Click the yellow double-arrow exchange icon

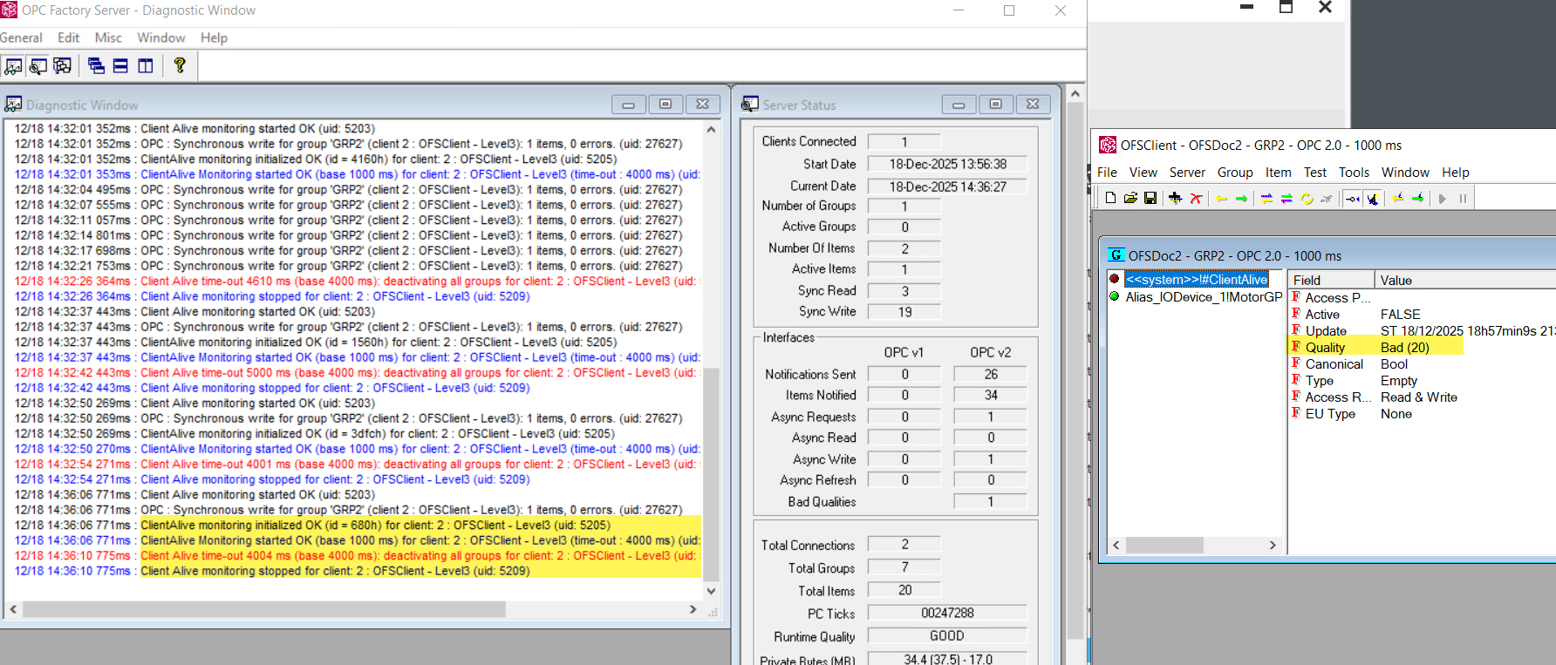(1266, 198)
